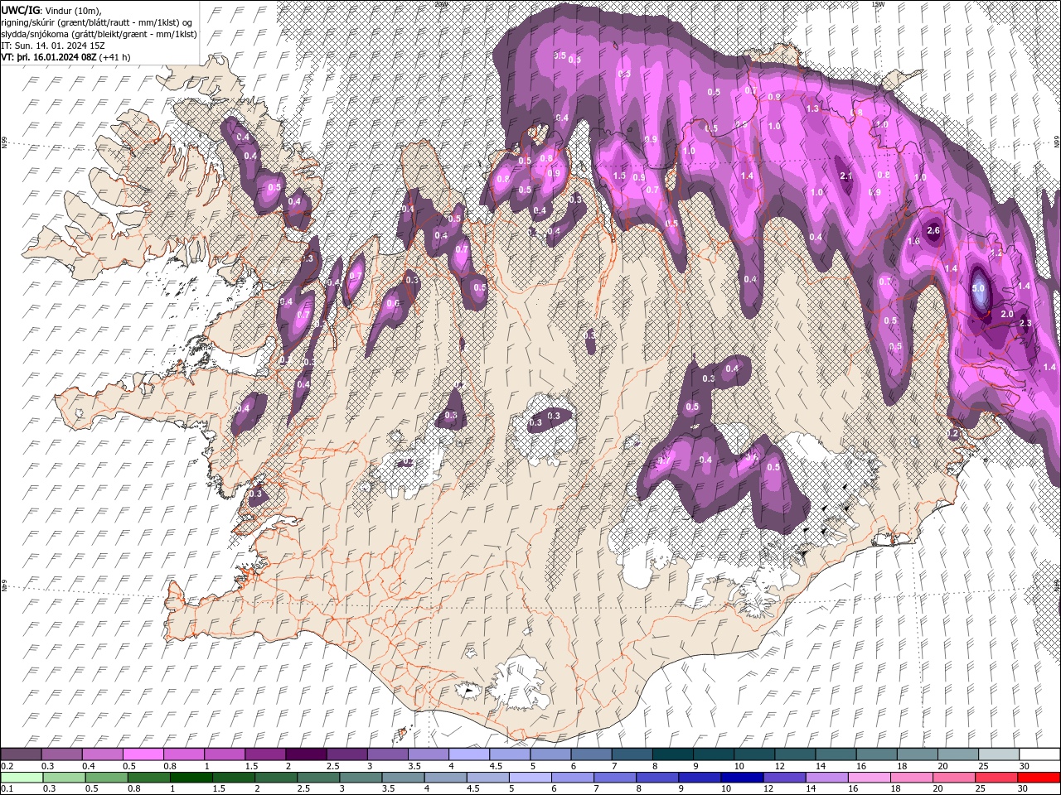Select the 1.6 value label on the map
Viewport: 1061px width, 795px height.
tap(914, 242)
